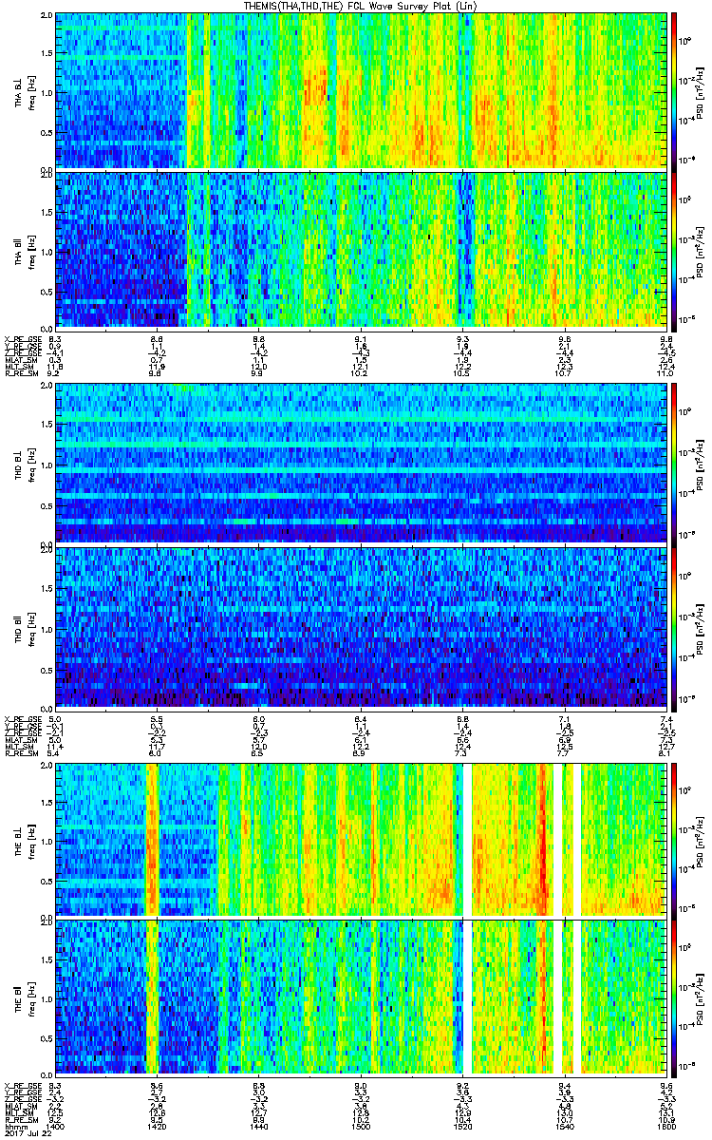Click the 'THD BL freq [Hz]' axis label
The width and height of the screenshot is (712, 1140).
tap(25, 463)
